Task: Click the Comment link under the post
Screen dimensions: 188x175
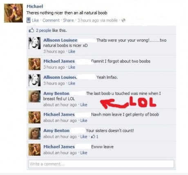Action: pos(51,20)
